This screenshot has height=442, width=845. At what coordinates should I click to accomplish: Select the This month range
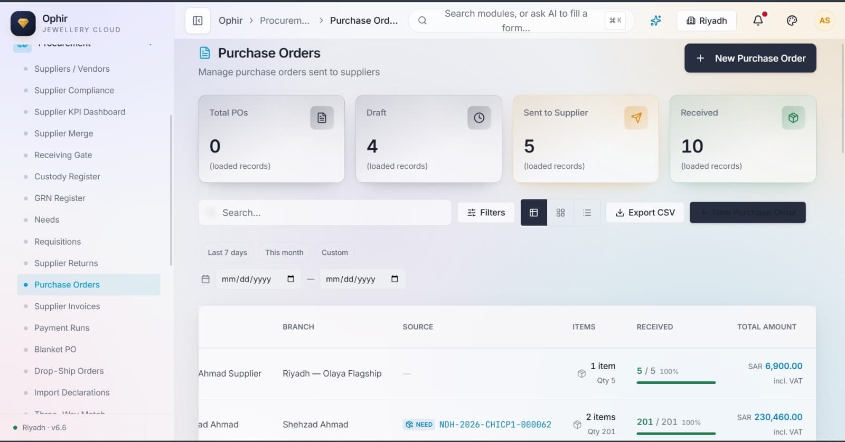click(x=284, y=253)
